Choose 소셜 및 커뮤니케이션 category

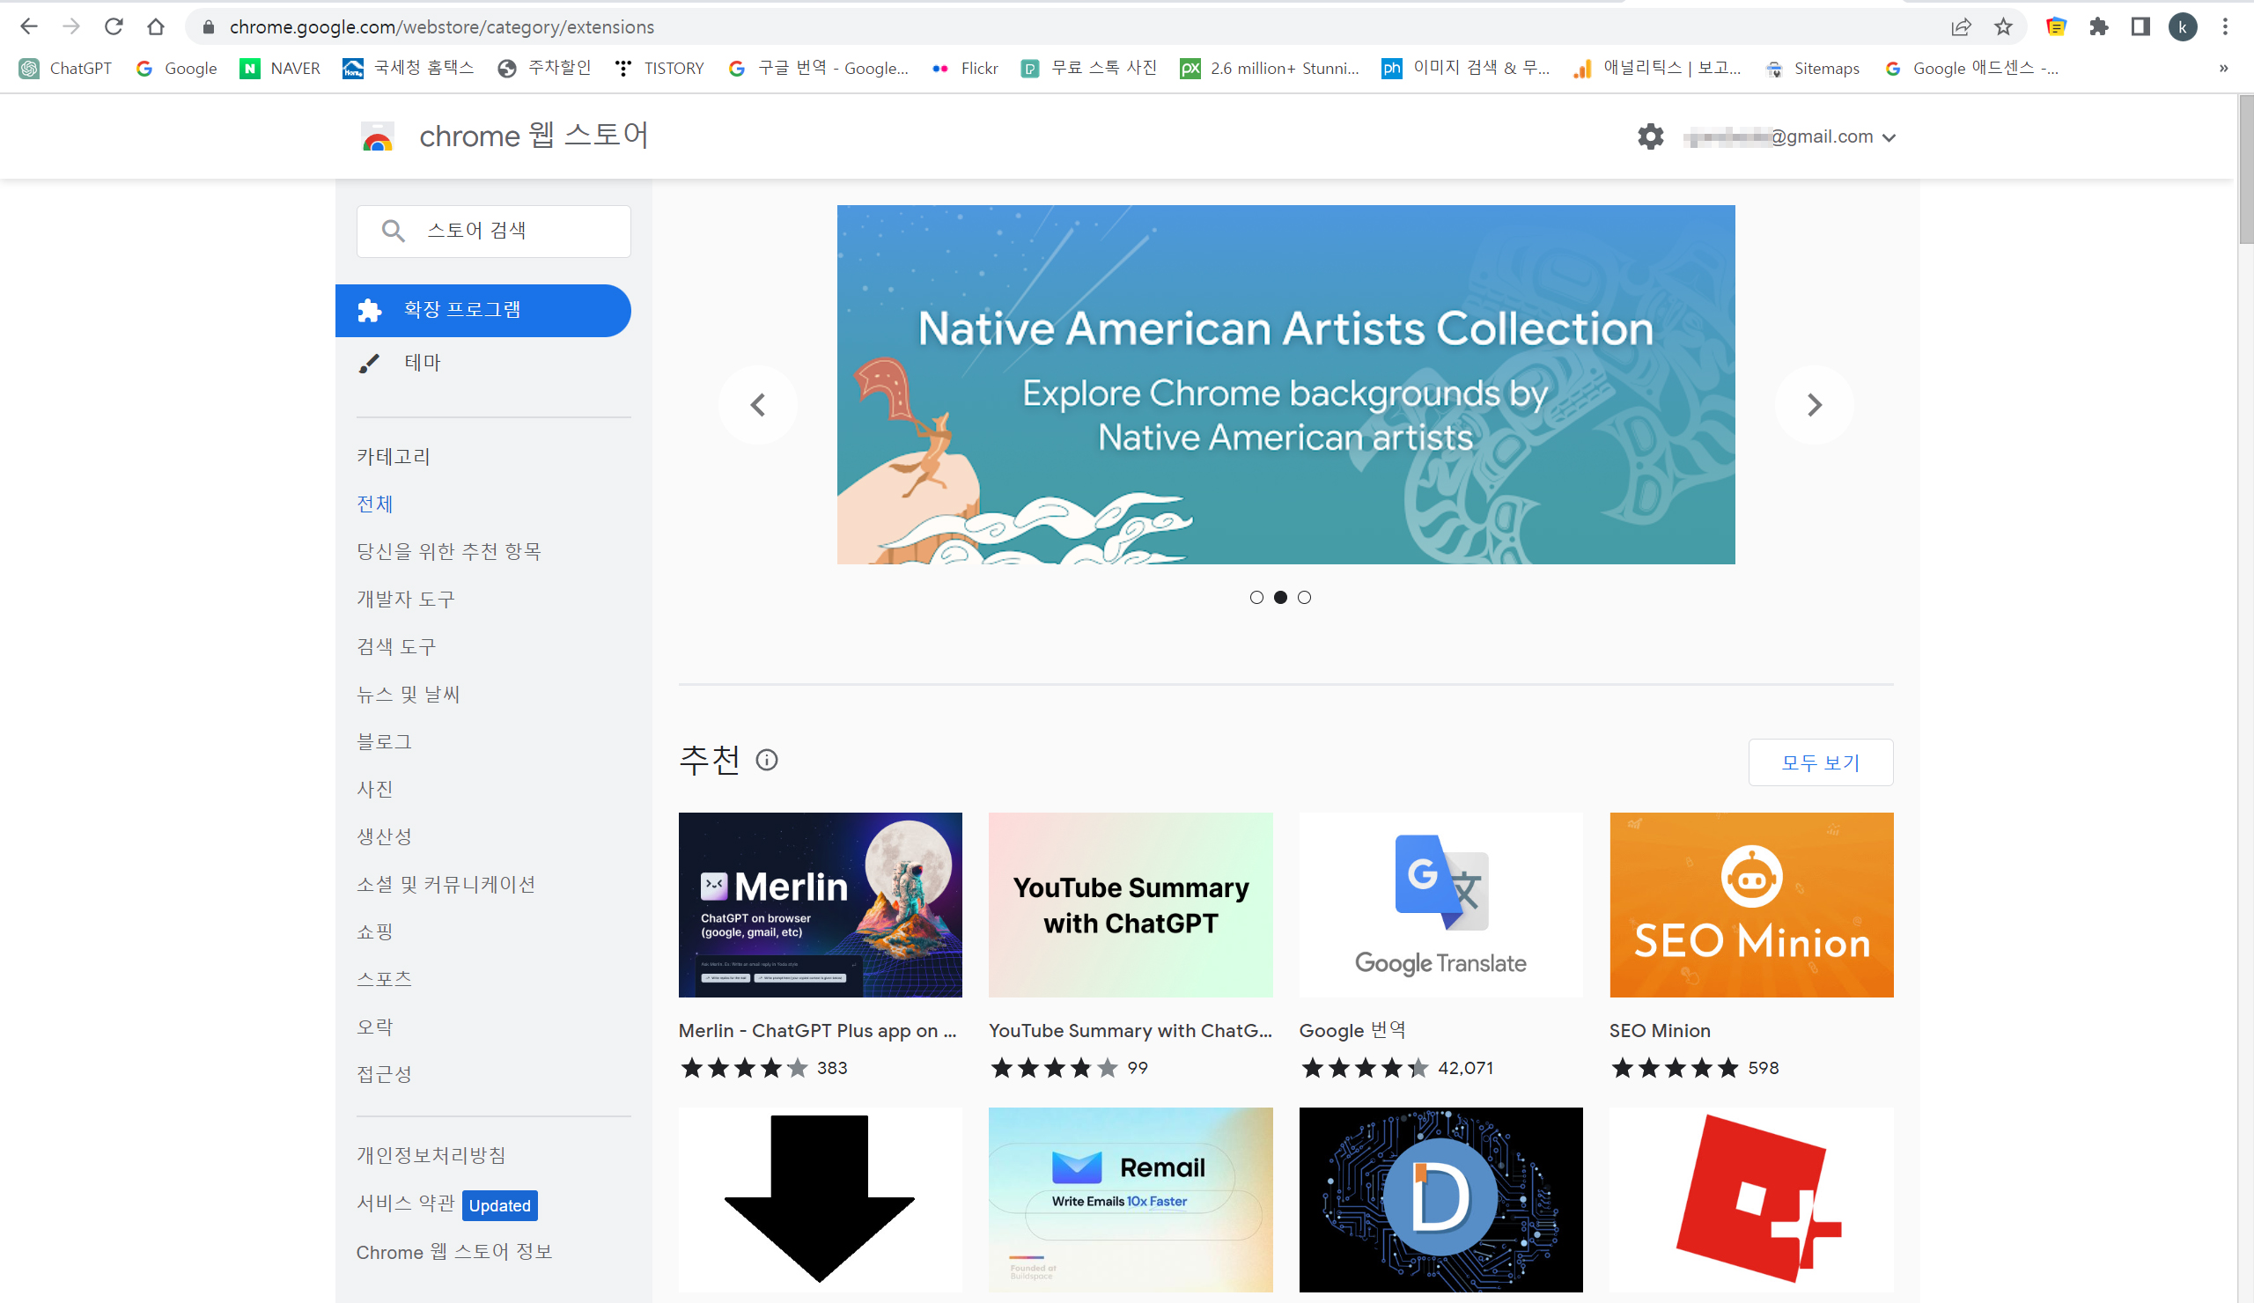click(446, 885)
